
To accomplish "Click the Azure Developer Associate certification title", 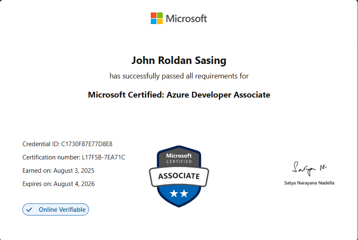I will point(179,95).
